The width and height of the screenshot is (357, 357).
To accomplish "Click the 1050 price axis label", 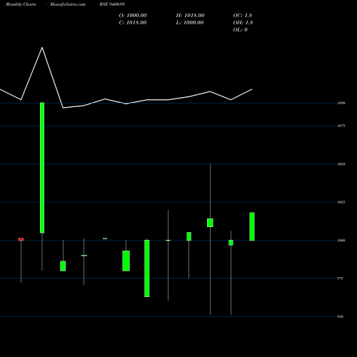I will coord(341,164).
